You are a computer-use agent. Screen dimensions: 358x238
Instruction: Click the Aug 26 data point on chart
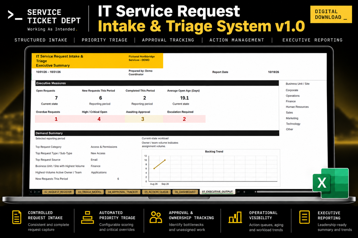[154, 168]
